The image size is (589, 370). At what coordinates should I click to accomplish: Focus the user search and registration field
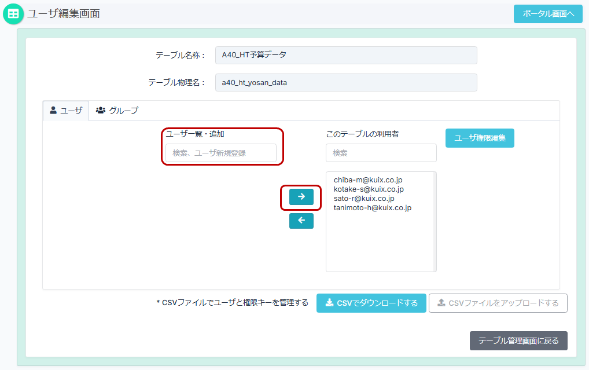click(221, 153)
